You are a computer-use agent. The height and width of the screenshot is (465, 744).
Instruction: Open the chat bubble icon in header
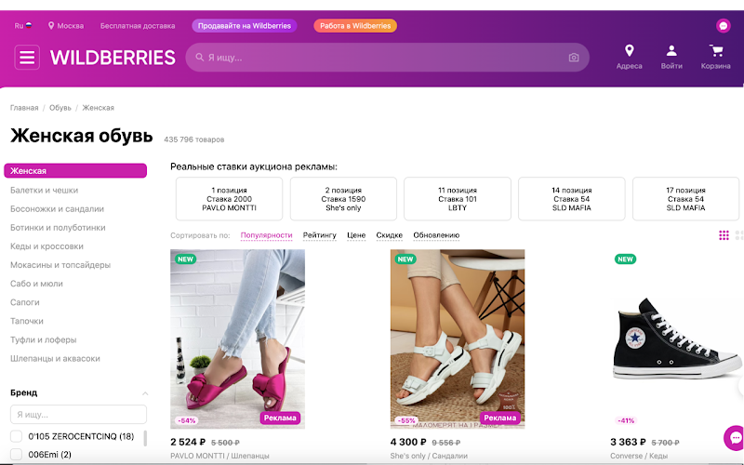point(724,26)
